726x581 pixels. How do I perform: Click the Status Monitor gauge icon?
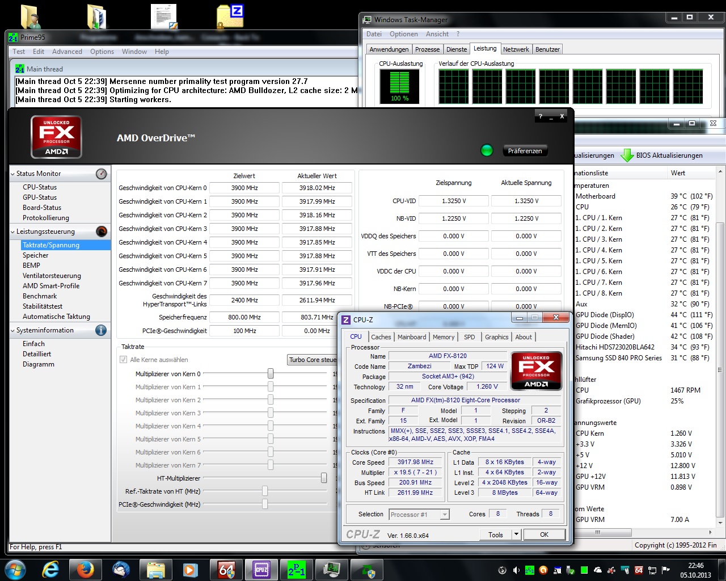(102, 174)
